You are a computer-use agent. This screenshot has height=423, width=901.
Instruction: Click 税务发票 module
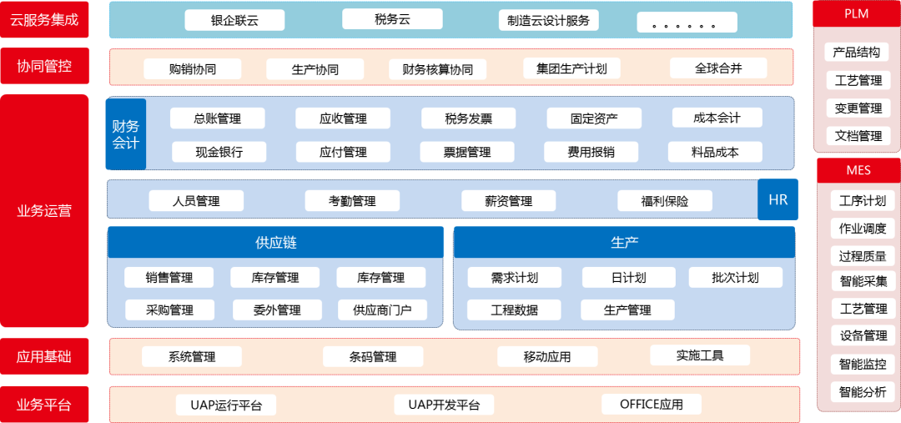pos(469,118)
